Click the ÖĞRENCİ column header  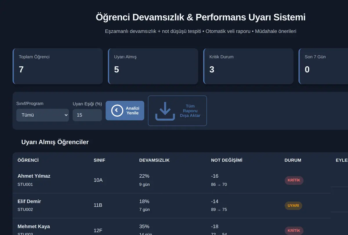pos(28,160)
